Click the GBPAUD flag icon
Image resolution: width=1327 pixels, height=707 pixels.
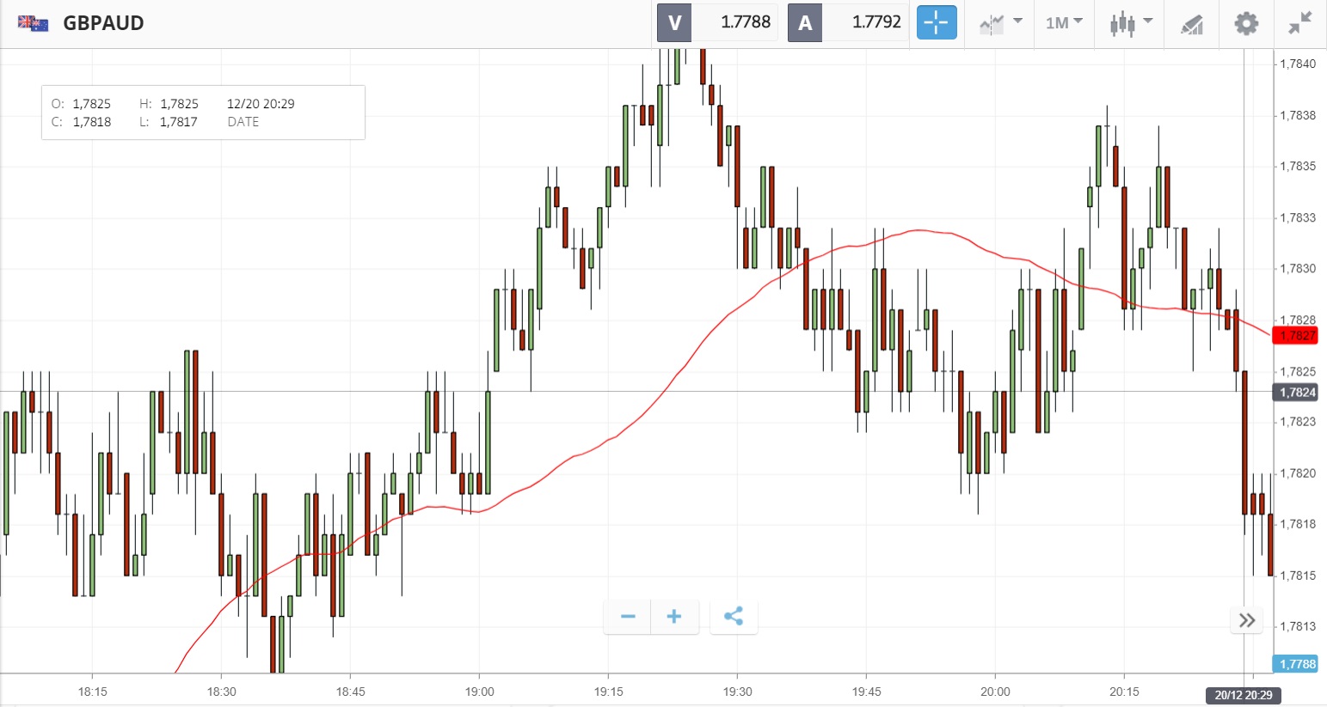[34, 23]
